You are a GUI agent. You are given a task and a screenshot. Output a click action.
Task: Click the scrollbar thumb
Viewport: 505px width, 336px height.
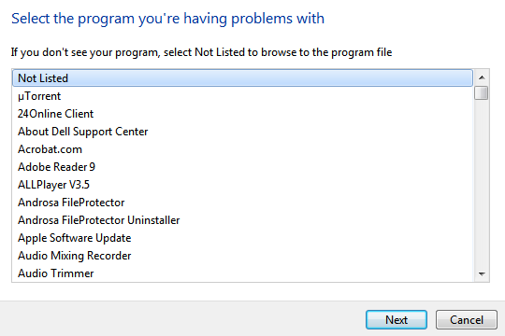point(482,93)
